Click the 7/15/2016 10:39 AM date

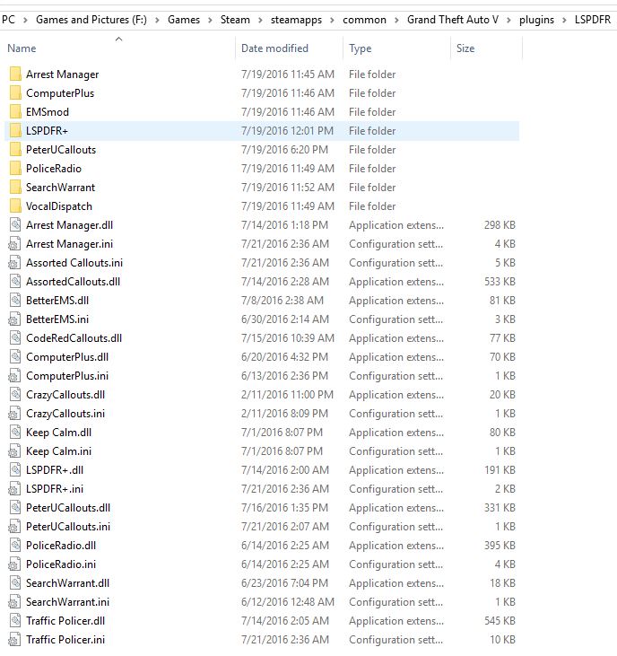click(x=288, y=337)
